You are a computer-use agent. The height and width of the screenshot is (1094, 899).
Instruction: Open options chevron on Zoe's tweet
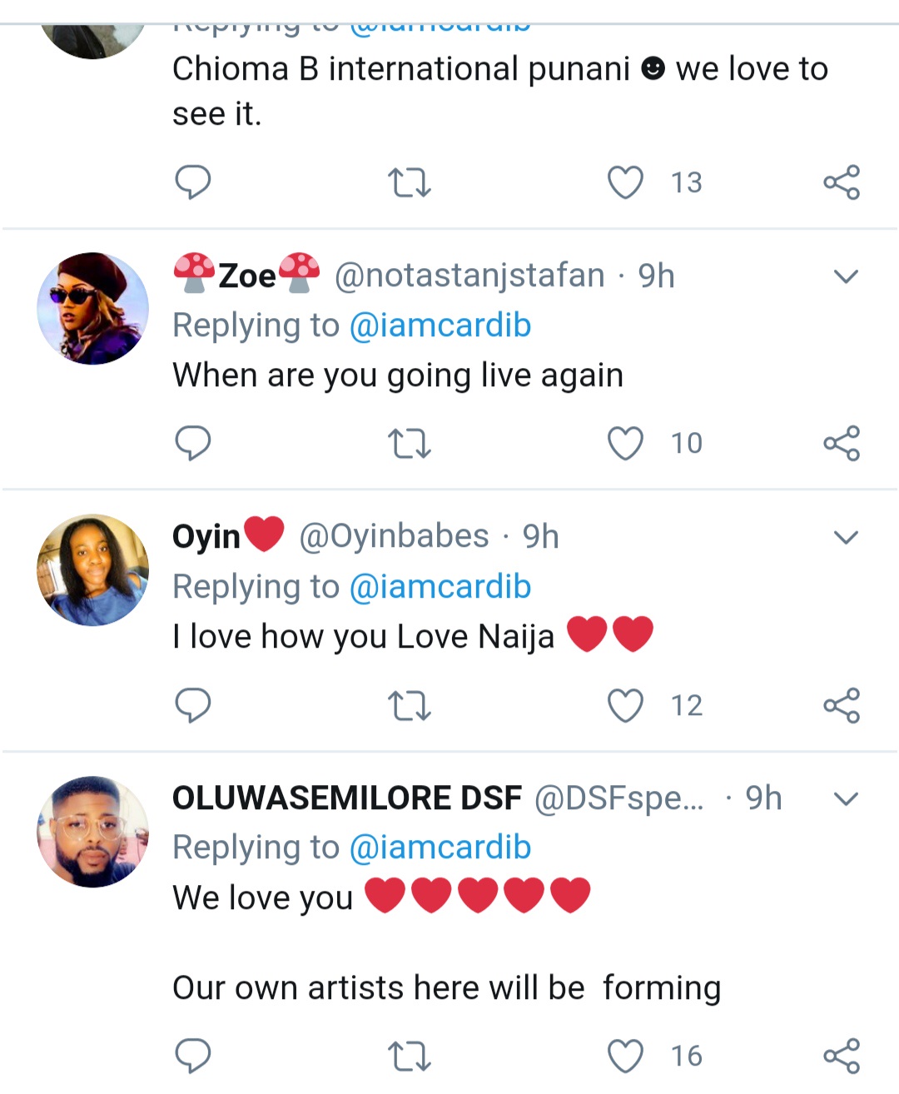[x=846, y=276]
